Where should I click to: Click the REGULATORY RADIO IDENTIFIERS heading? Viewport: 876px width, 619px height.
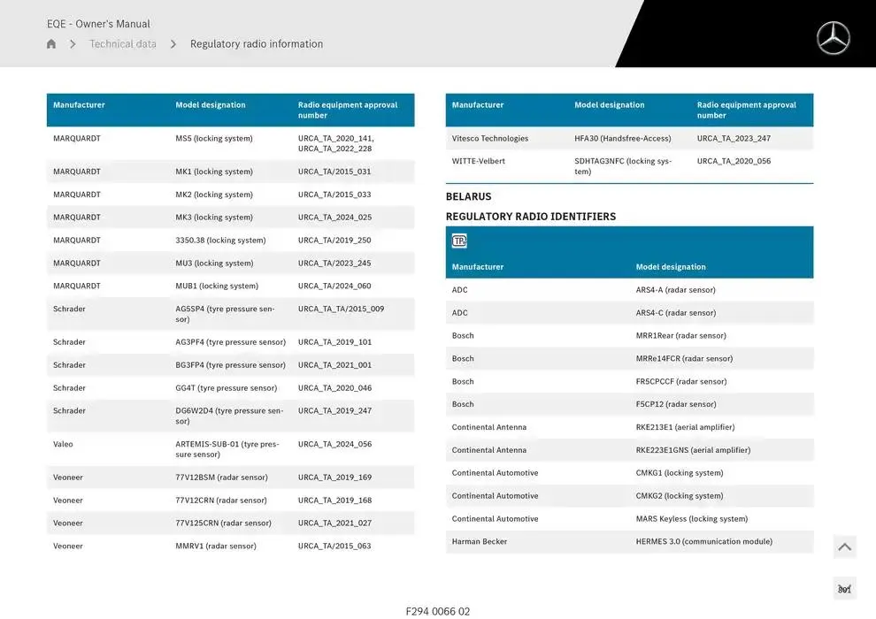(x=531, y=217)
